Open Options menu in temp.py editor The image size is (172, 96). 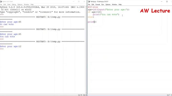click(108, 5)
